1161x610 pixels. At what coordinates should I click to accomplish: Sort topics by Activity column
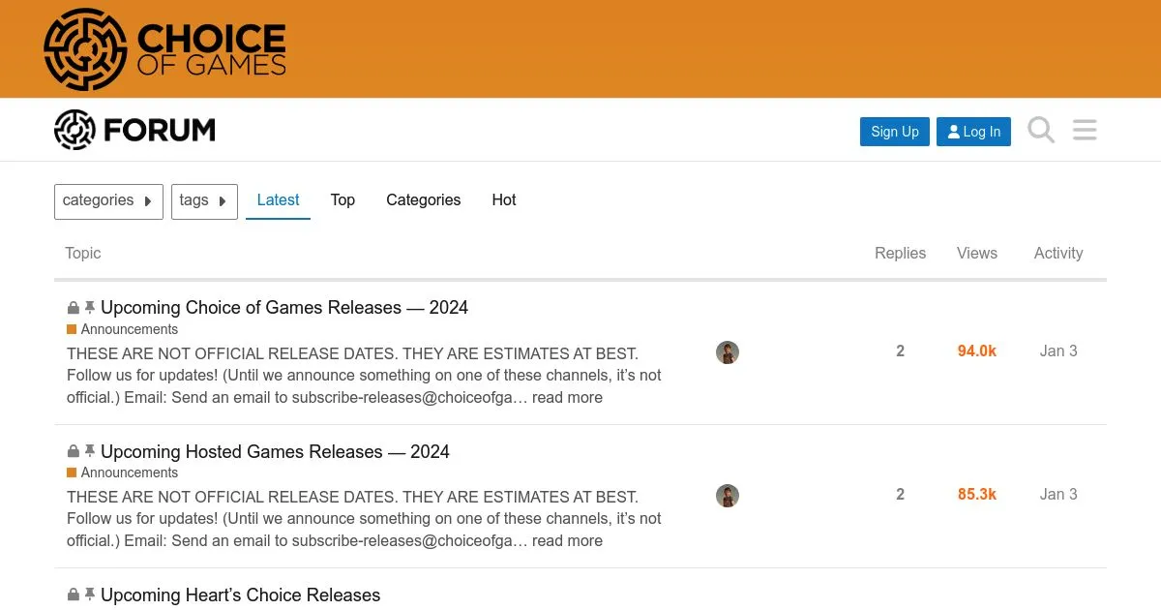(1058, 253)
